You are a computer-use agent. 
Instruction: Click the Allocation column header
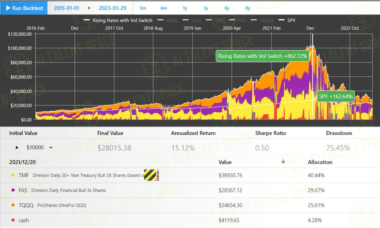(x=320, y=162)
